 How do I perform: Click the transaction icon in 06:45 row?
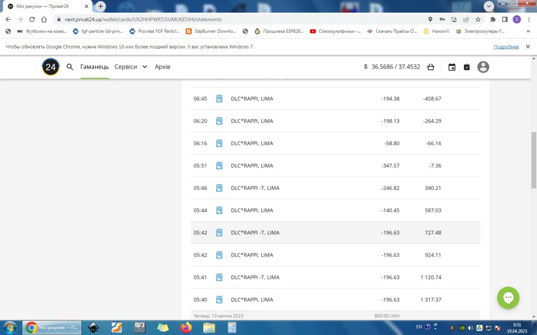click(x=219, y=99)
